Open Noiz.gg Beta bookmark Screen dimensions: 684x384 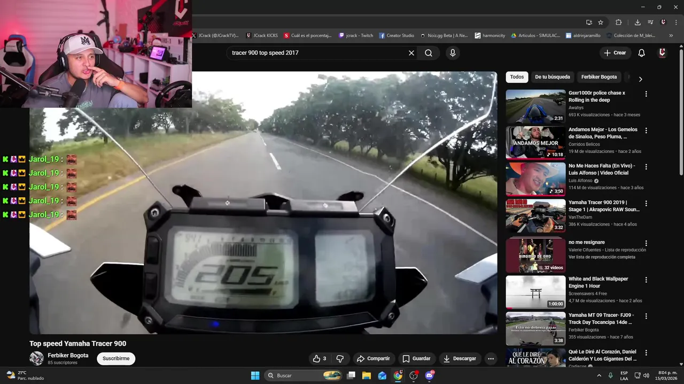444,36
